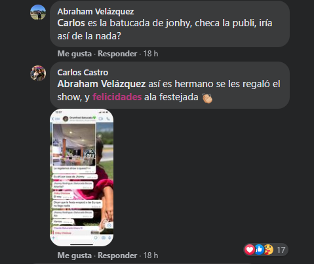Open the WhatsApp screenshot attachment

(x=81, y=178)
